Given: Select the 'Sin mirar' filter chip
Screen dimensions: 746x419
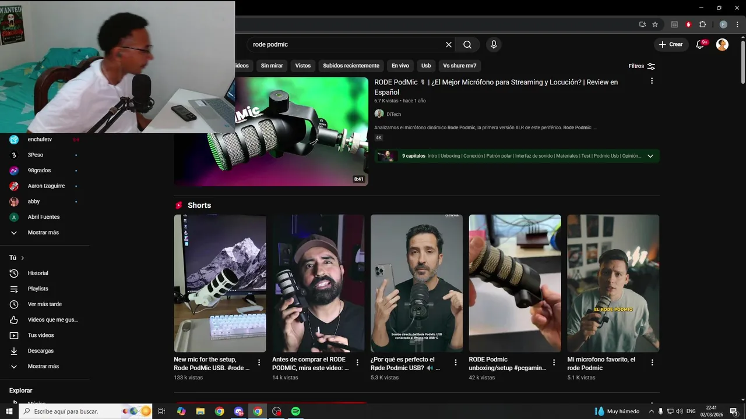Looking at the screenshot, I should click(272, 66).
